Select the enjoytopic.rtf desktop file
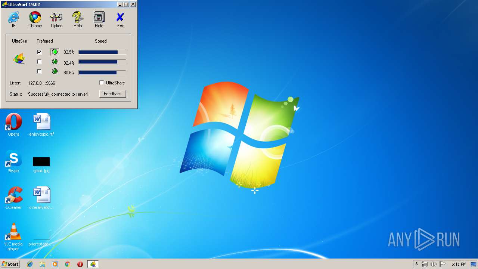The image size is (478, 269). (x=41, y=125)
